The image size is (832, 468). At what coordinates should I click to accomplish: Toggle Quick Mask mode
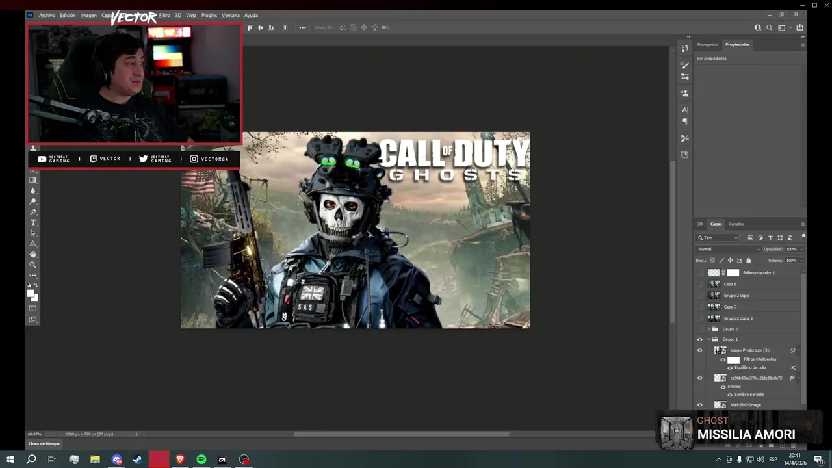33,309
